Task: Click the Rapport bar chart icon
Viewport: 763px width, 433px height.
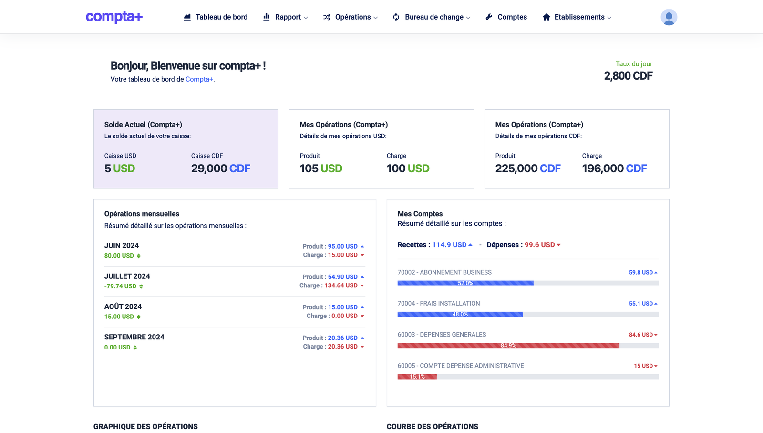Action: click(267, 17)
